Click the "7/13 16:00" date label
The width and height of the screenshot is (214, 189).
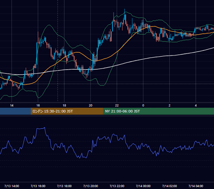pos(38,186)
